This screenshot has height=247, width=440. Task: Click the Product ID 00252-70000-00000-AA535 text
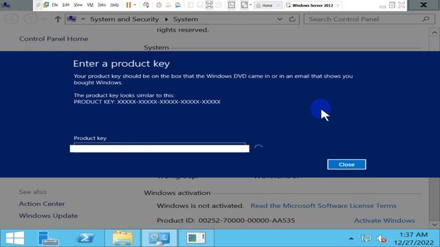click(226, 220)
